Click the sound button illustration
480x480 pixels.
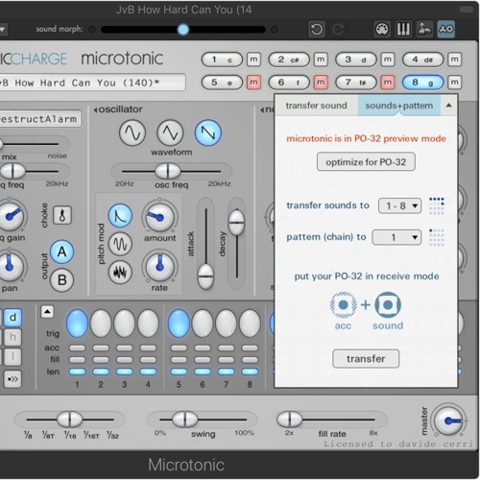pyautogui.click(x=388, y=305)
